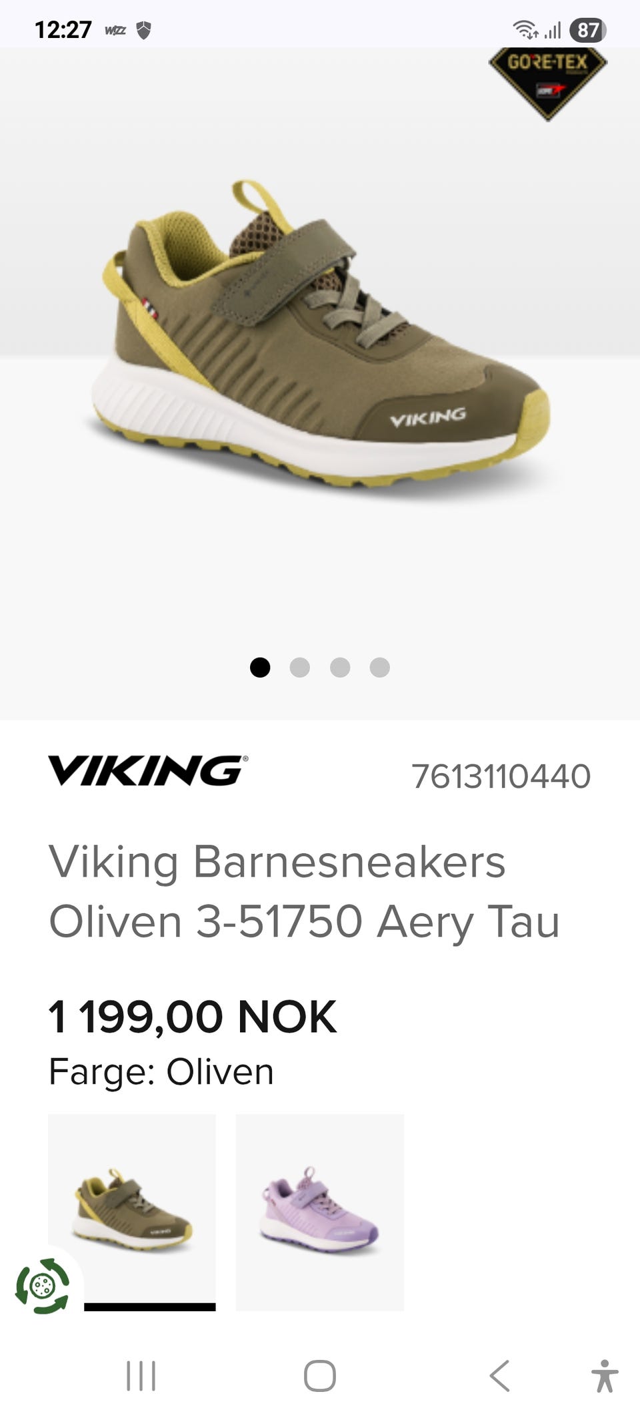The image size is (640, 1424).
Task: Tap the shield icon in status bar
Action: click(143, 30)
